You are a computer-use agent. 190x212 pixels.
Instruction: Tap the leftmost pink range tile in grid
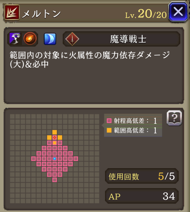pos(34,159)
